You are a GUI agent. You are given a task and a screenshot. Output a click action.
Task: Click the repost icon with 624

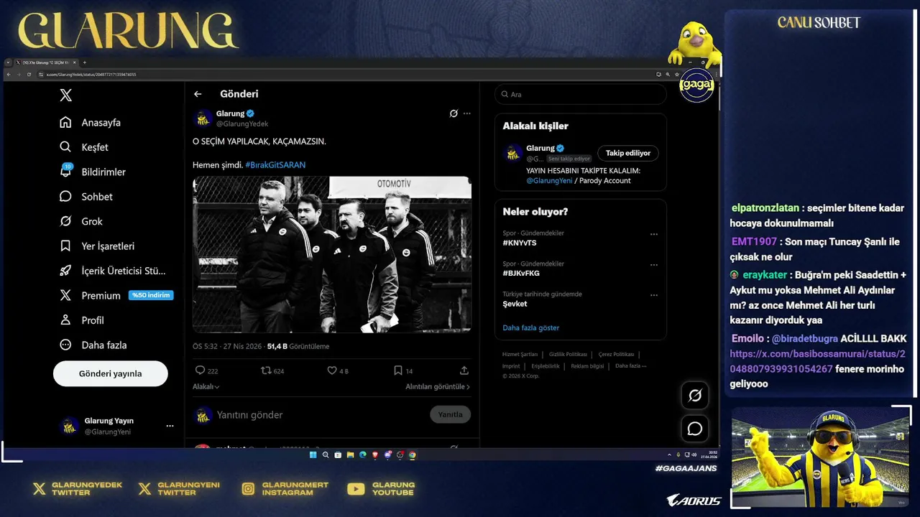[x=266, y=371]
